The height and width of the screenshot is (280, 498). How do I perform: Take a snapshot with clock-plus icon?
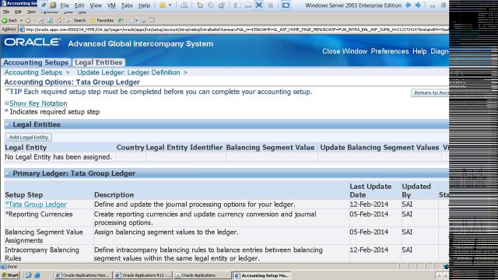coord(200,5)
